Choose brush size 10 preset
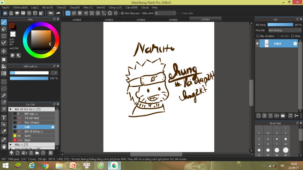303x170 pixels. point(286,140)
